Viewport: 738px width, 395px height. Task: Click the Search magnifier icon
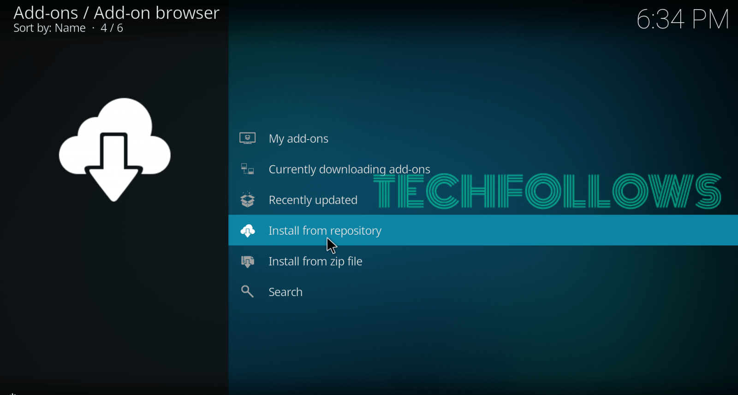pos(248,292)
